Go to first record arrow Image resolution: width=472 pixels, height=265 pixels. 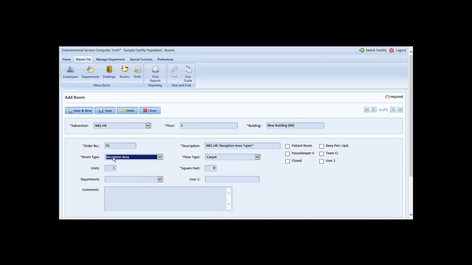[367, 110]
